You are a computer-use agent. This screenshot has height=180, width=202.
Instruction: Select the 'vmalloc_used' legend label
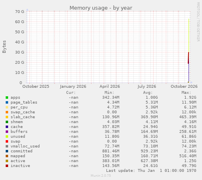pyautogui.click(x=25, y=146)
